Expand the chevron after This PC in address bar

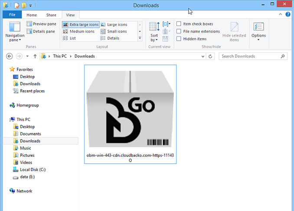point(71,56)
